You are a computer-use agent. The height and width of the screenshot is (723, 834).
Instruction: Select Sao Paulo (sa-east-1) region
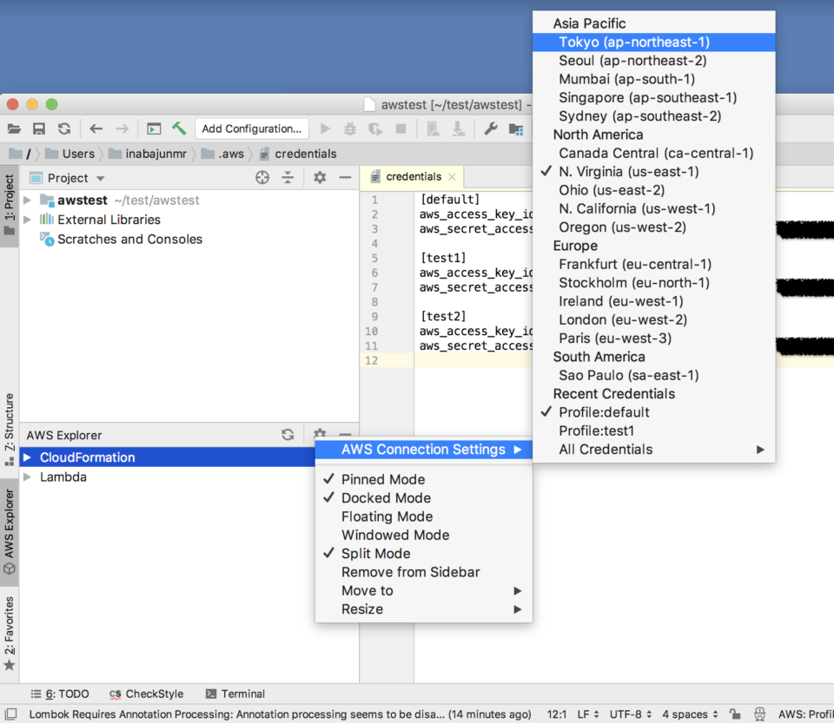[653, 375]
